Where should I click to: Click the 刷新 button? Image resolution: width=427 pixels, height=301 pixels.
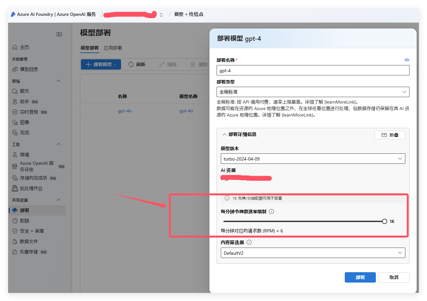(x=137, y=64)
